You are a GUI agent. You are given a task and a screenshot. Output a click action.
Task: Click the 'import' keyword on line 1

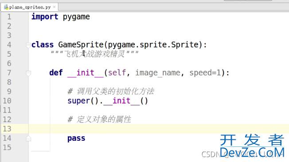click(45, 17)
